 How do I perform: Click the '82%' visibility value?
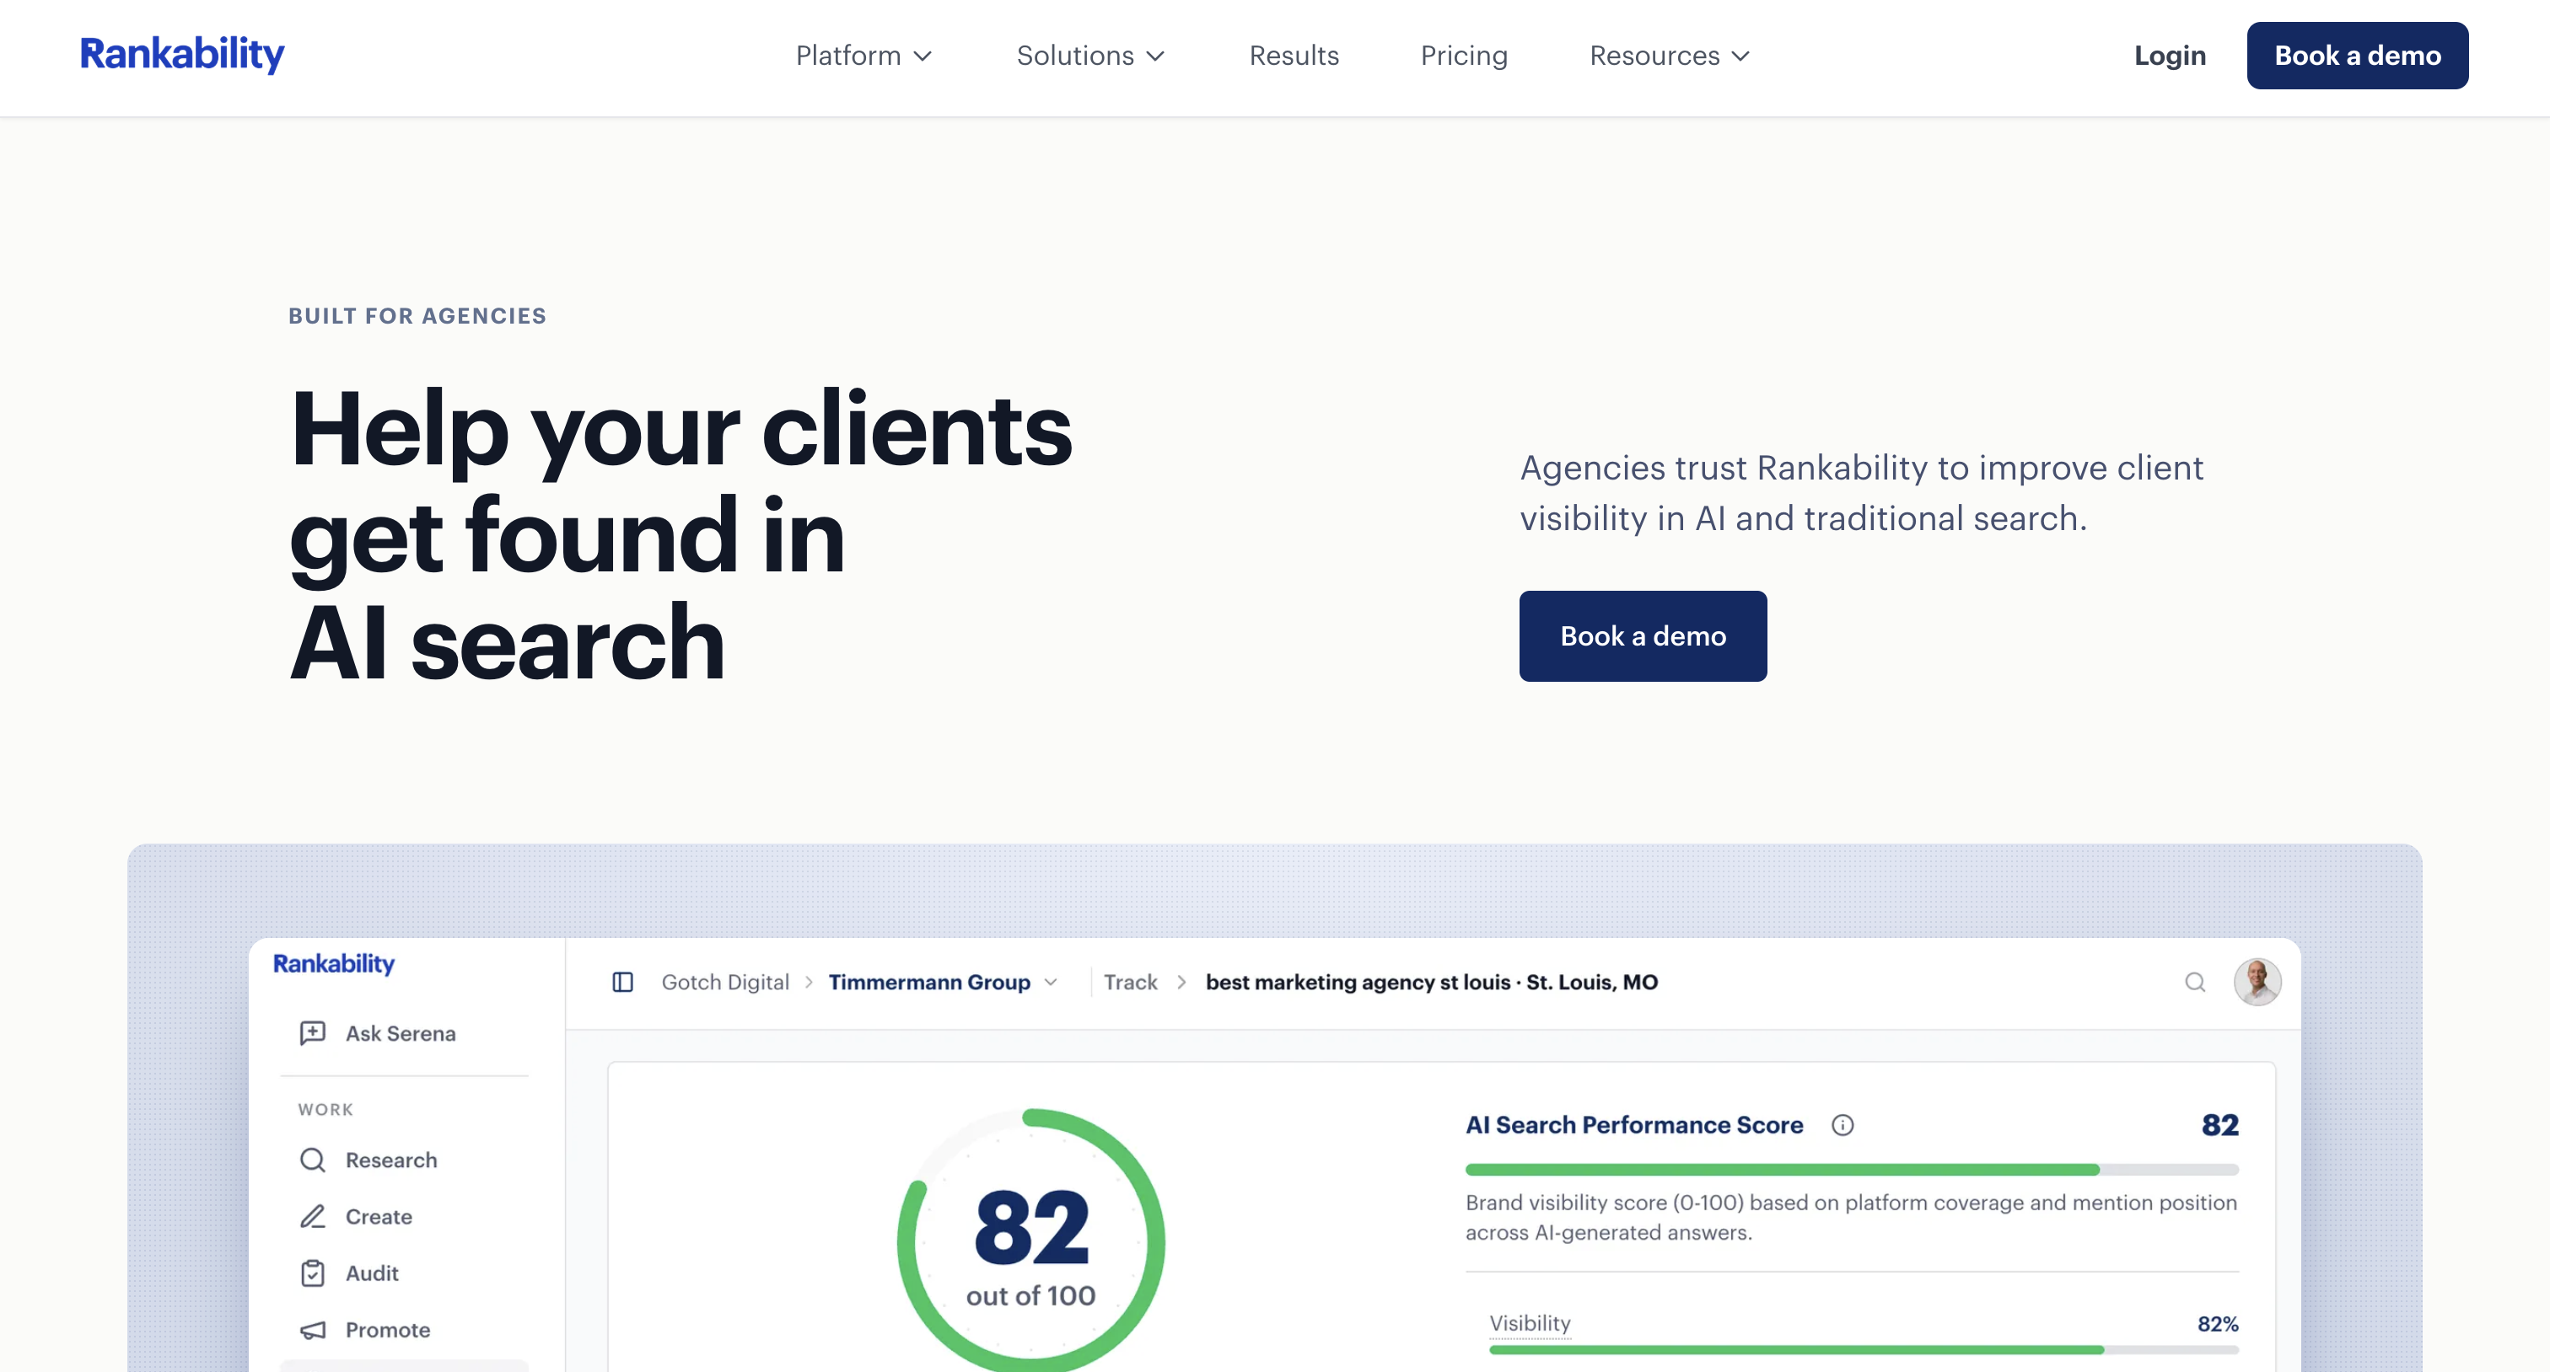(2218, 1323)
